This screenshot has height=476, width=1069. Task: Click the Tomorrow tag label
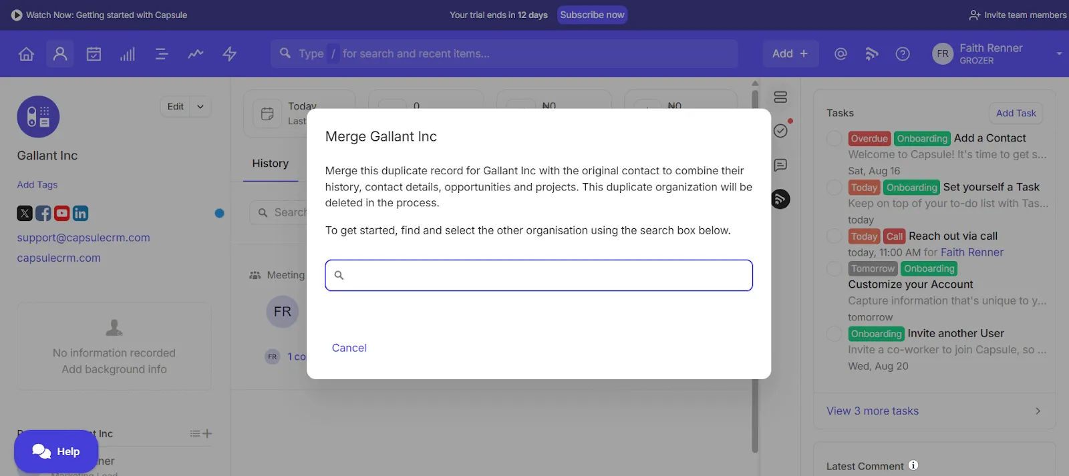(873, 269)
